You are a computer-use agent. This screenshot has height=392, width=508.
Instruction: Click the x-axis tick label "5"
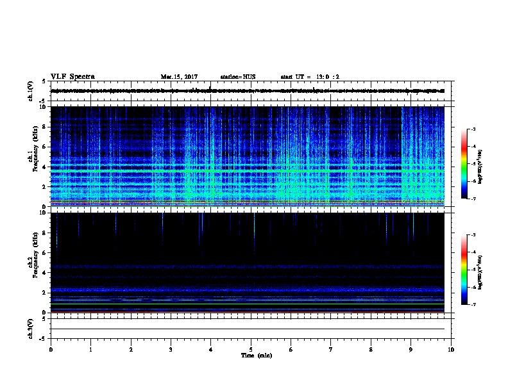point(251,349)
